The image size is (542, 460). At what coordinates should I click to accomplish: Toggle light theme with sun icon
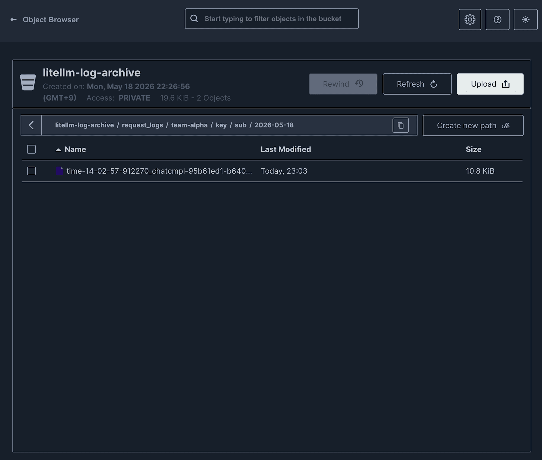click(525, 20)
